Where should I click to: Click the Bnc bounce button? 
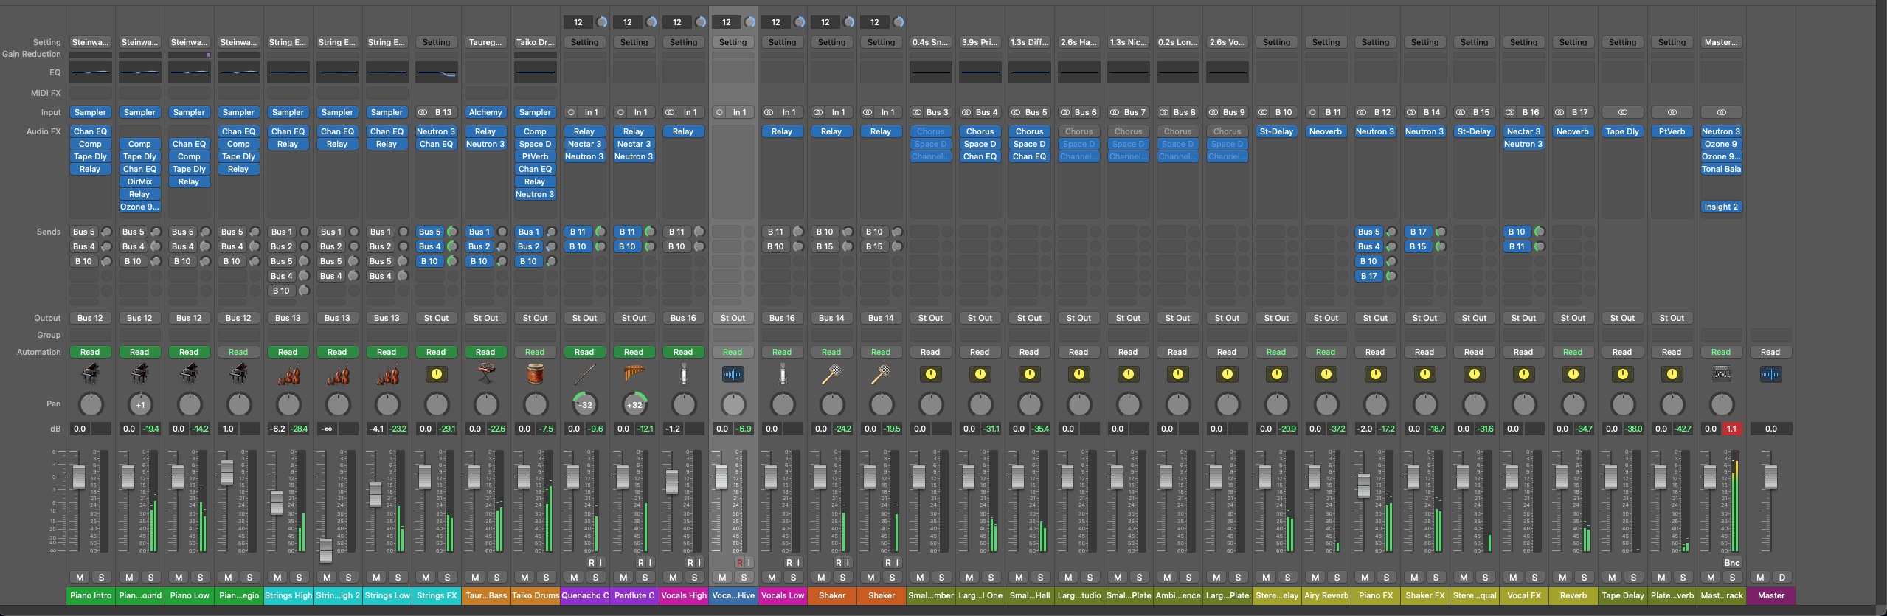[1731, 562]
